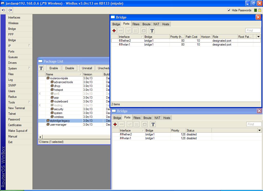Click the disable X icon in lower Bridge window

pos(136,124)
